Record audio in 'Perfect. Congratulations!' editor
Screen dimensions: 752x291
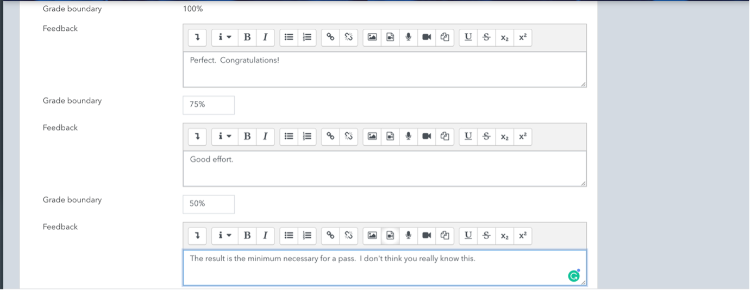coord(409,37)
